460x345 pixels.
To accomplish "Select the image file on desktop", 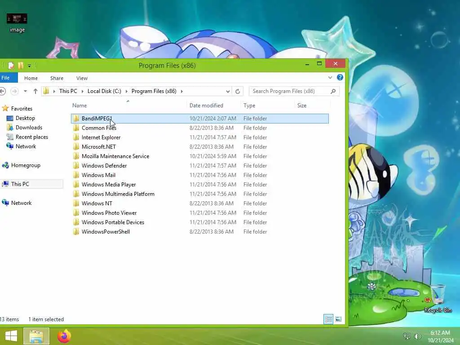I will tap(17, 23).
